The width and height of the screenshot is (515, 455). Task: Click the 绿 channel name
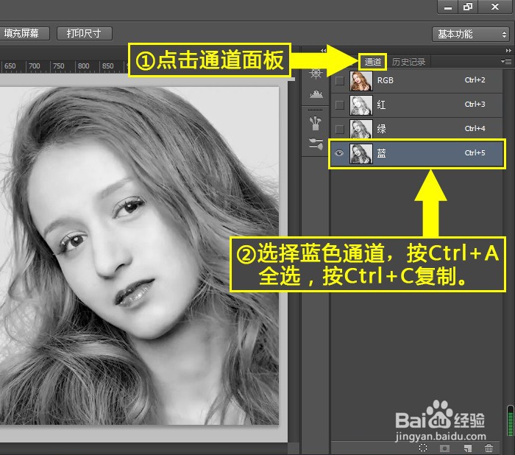(381, 129)
